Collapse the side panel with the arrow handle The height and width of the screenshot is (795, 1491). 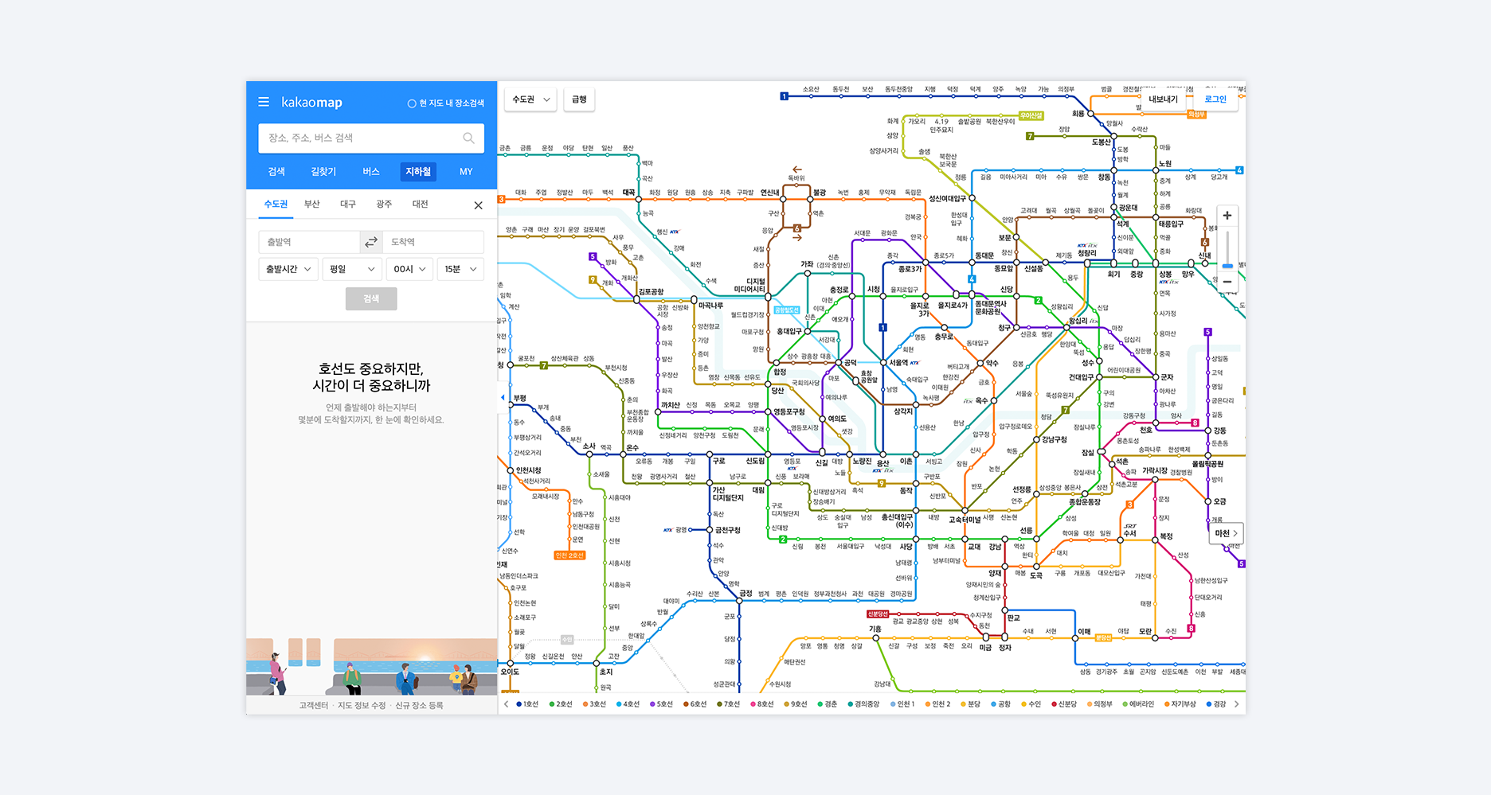pyautogui.click(x=503, y=396)
